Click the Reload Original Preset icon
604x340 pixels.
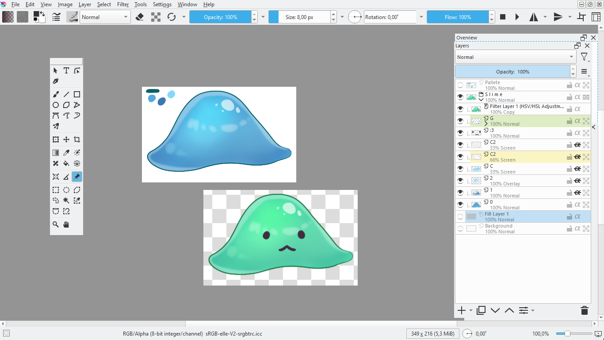point(172,17)
